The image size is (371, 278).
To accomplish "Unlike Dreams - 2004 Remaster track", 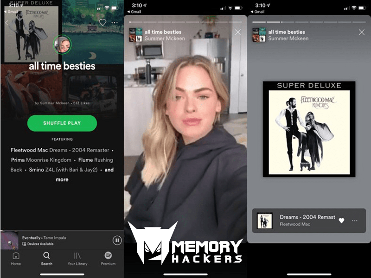I will tap(341, 221).
